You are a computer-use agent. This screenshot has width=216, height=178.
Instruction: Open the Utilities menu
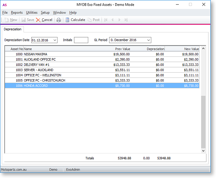(x=32, y=13)
